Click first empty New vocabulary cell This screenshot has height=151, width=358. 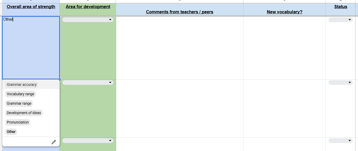pos(284,48)
